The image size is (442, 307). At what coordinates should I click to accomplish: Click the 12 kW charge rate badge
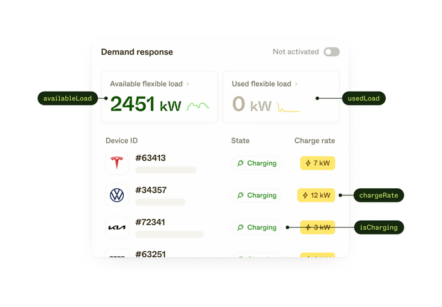click(316, 195)
